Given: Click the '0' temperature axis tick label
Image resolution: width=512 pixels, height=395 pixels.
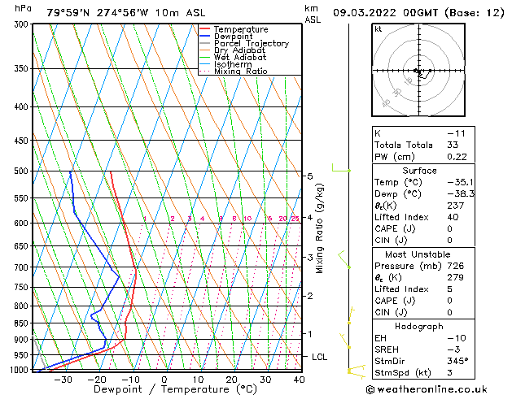Looking at the screenshot, I should pos(164,380).
